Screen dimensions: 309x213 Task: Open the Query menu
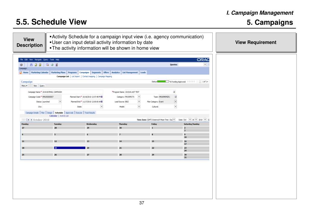[46, 60]
